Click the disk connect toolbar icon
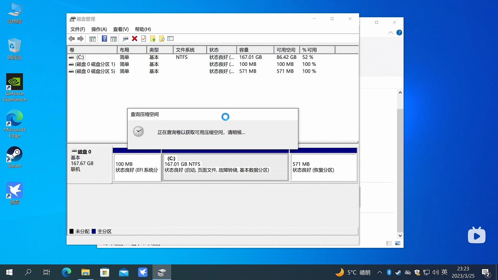This screenshot has width=498, height=280. [x=125, y=39]
